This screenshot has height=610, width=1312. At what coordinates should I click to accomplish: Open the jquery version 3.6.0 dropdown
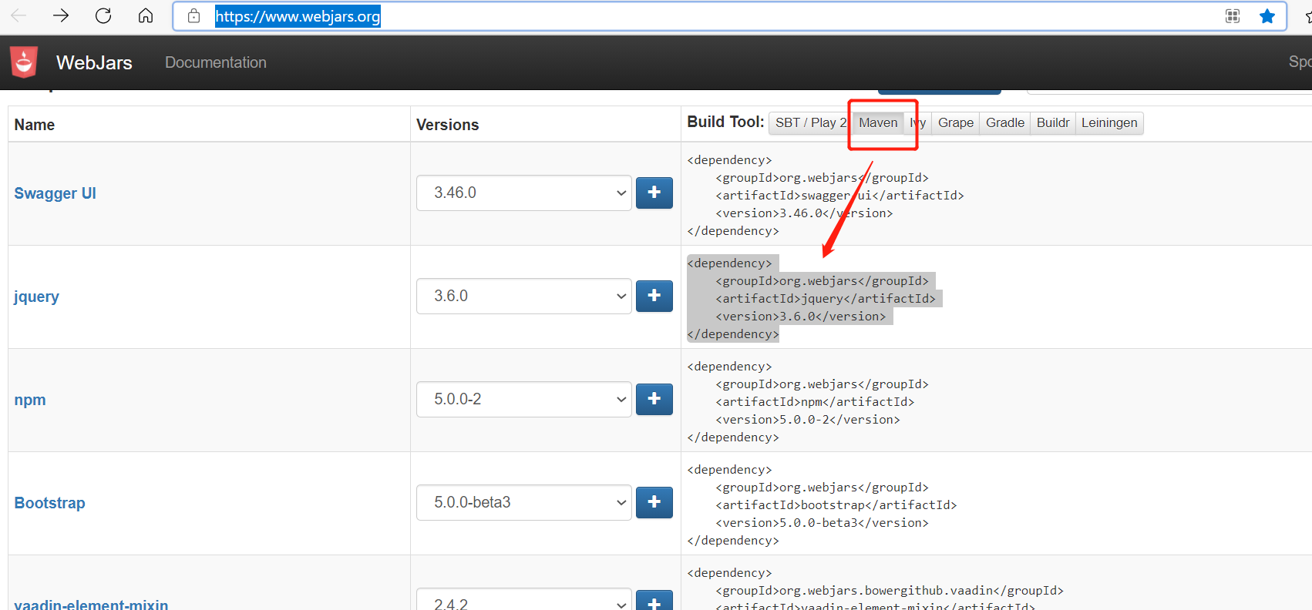pos(524,296)
